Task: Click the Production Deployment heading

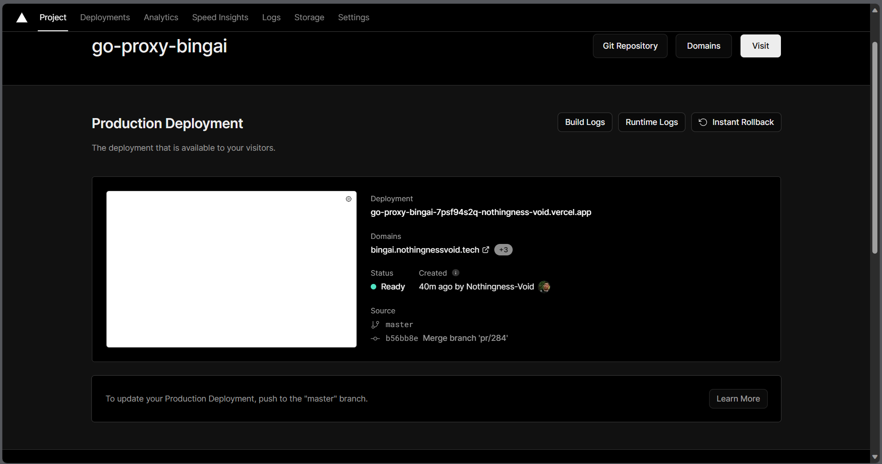Action: [x=167, y=123]
